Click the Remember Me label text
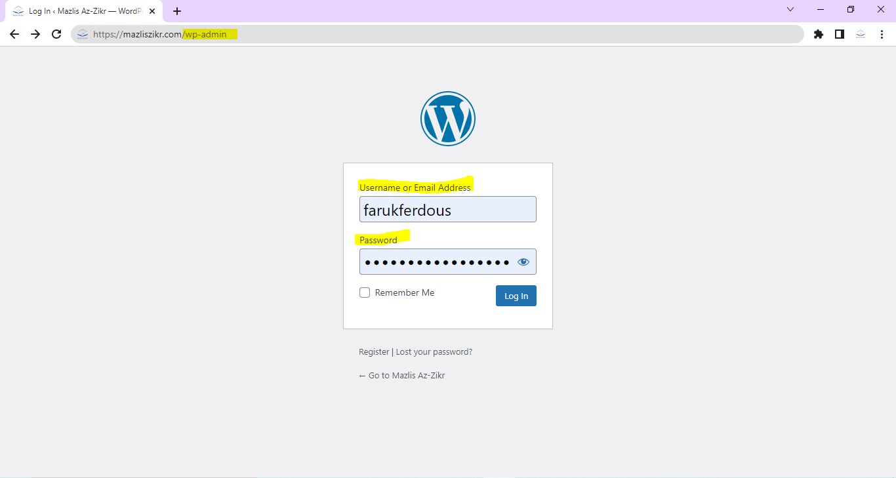Viewport: 896px width, 478px height. (405, 292)
